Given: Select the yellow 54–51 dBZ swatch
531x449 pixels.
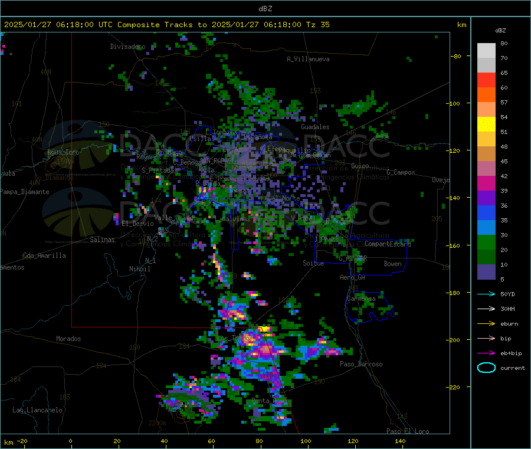Looking at the screenshot, I should tap(486, 124).
